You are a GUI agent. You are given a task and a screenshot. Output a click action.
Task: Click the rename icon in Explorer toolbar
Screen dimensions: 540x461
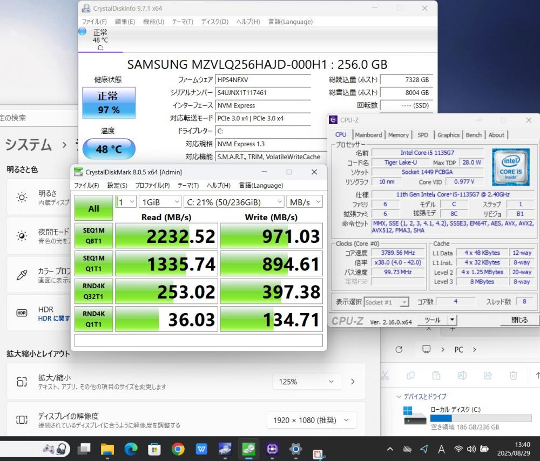click(462, 376)
